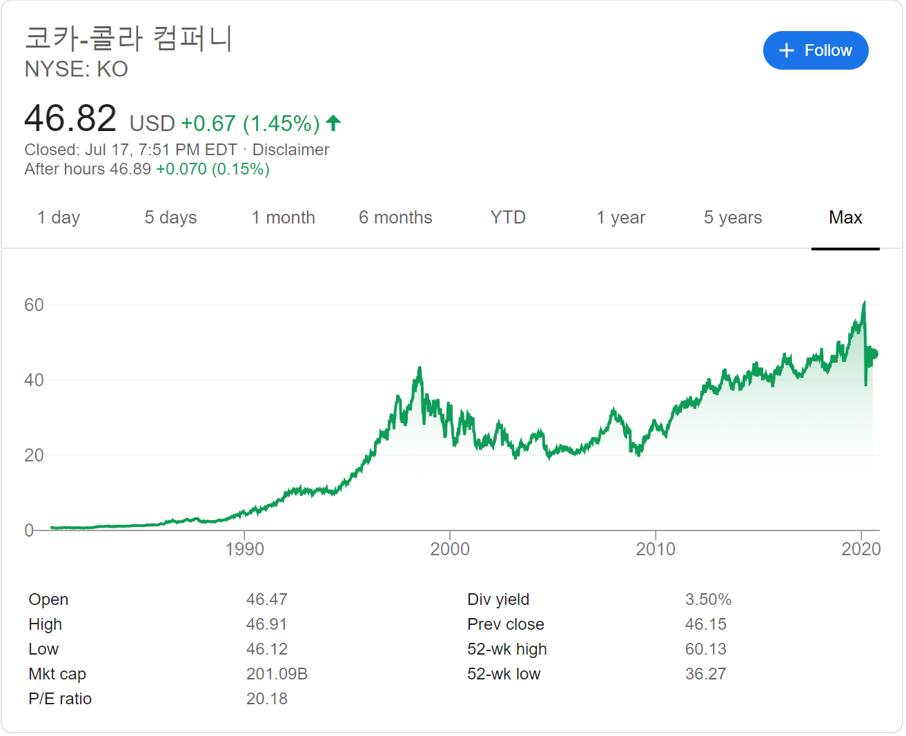
Task: Show the 5 years chart tab
Action: (733, 217)
